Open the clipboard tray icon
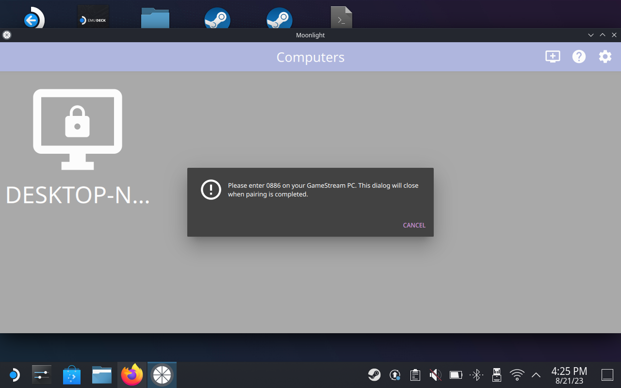The width and height of the screenshot is (621, 388). (415, 375)
